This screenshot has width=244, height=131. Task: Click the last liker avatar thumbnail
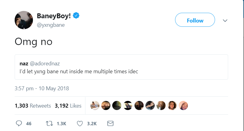pyautogui.click(x=183, y=105)
